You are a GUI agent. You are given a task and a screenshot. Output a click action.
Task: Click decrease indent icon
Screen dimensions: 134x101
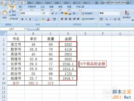(x=74, y=19)
